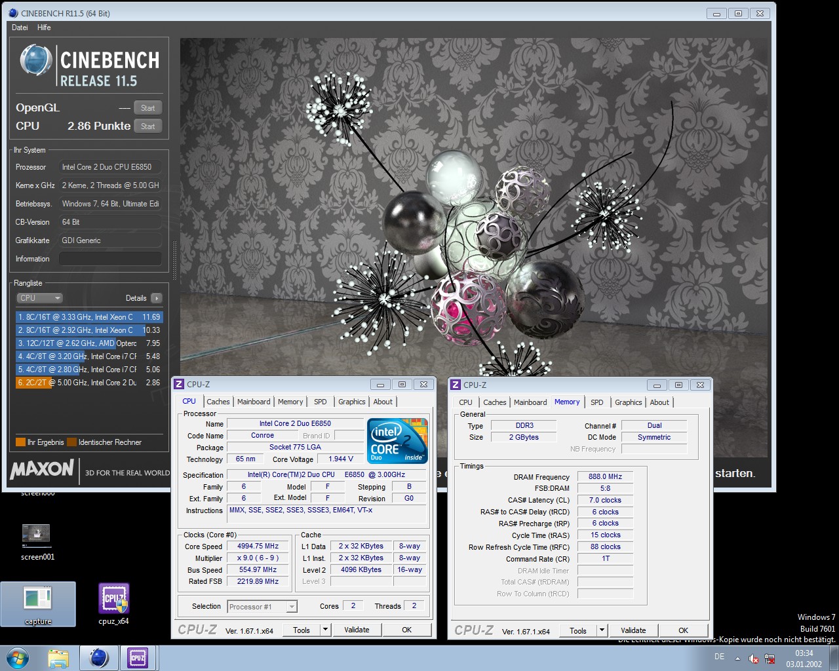Image resolution: width=839 pixels, height=671 pixels.
Task: Start the CPU benchmark
Action: click(148, 126)
